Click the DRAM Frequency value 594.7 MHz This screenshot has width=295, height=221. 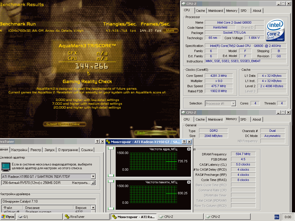click(243, 154)
